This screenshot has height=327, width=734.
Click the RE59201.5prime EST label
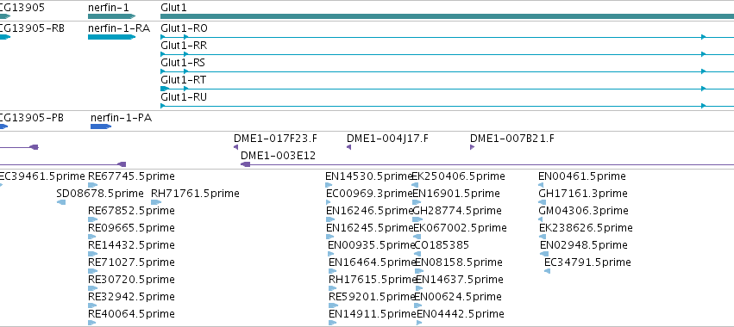click(x=373, y=297)
